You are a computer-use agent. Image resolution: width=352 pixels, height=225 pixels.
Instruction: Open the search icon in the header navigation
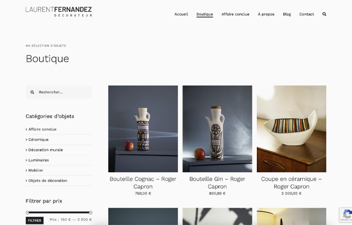324,14
